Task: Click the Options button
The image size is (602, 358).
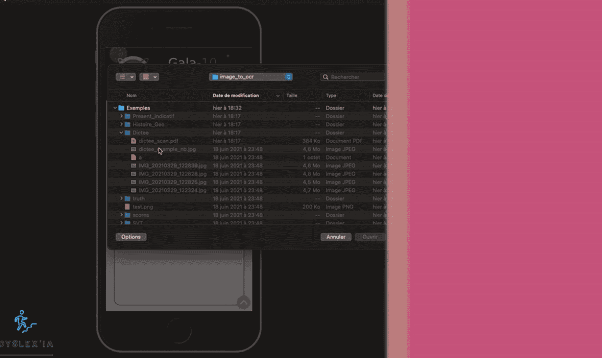Action: click(131, 237)
